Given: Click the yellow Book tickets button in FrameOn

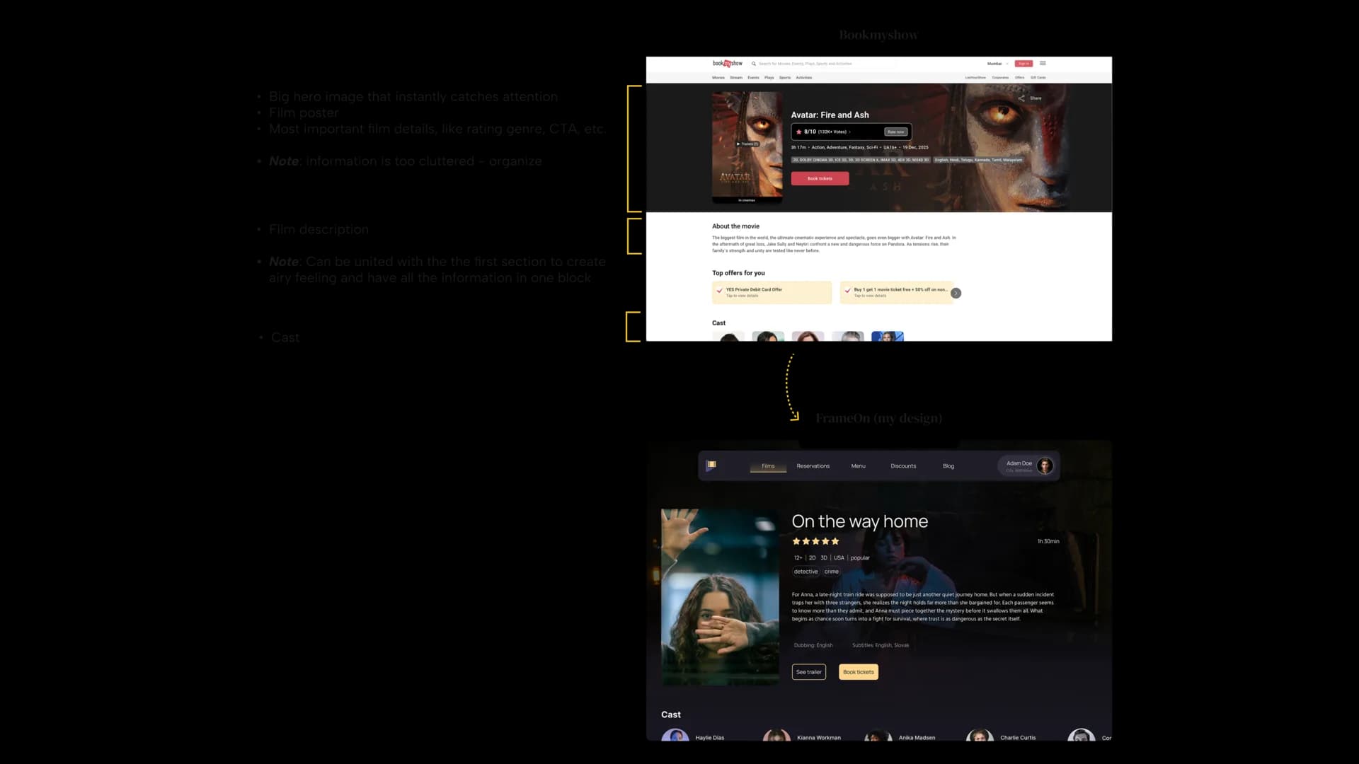Looking at the screenshot, I should (x=859, y=672).
